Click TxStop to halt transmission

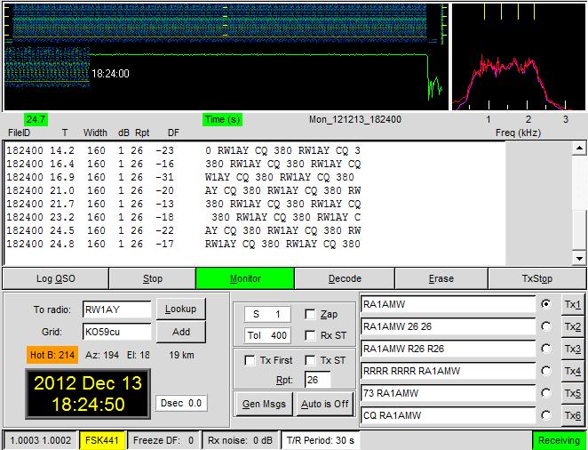pyautogui.click(x=537, y=278)
